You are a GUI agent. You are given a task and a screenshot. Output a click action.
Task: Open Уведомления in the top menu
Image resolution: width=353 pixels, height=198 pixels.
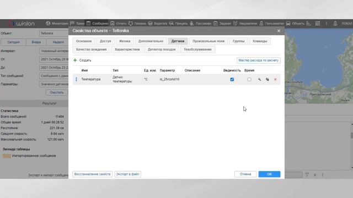(245, 24)
